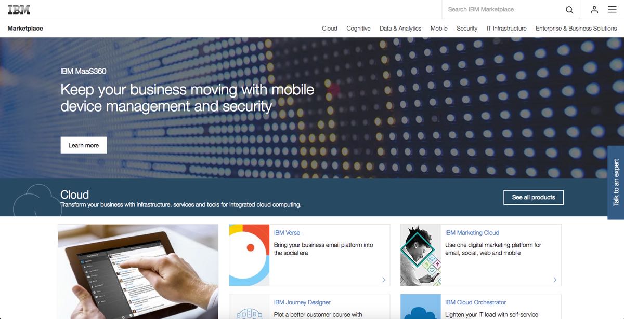Open the IBM Cloud Orchestrator link
The width and height of the screenshot is (624, 319).
click(475, 302)
